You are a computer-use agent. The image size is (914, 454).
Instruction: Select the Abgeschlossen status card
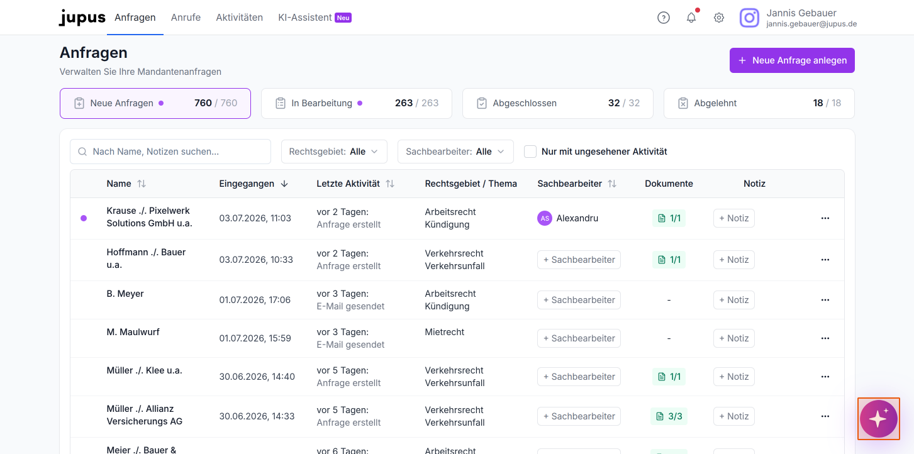coord(558,103)
